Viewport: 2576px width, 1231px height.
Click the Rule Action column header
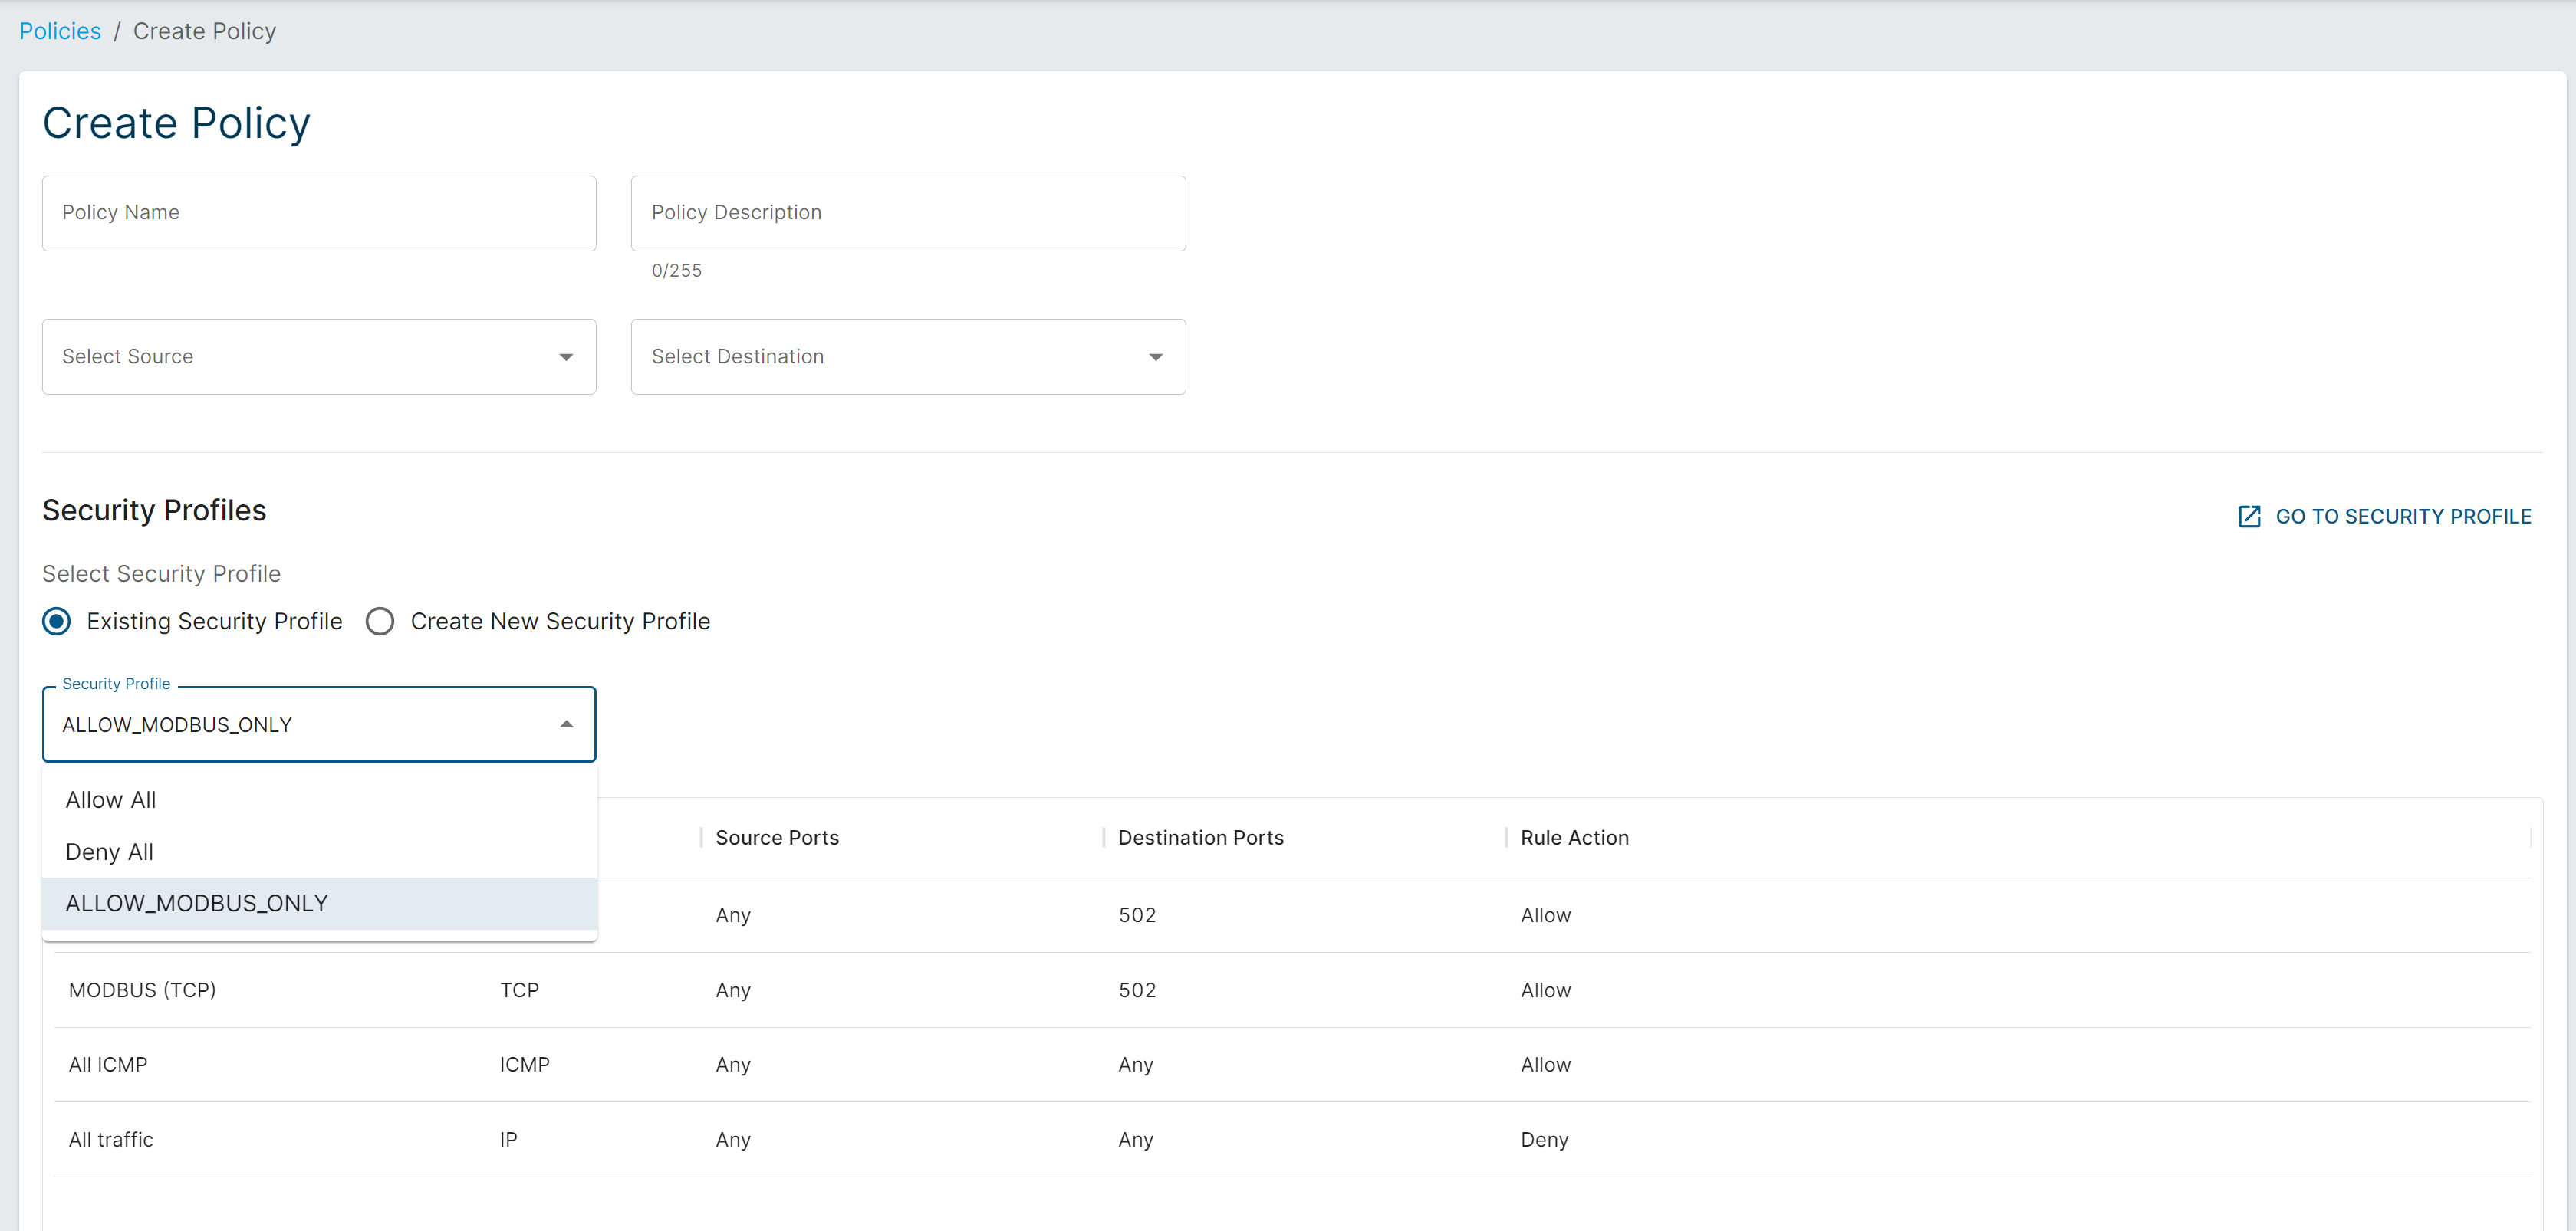click(x=1574, y=837)
